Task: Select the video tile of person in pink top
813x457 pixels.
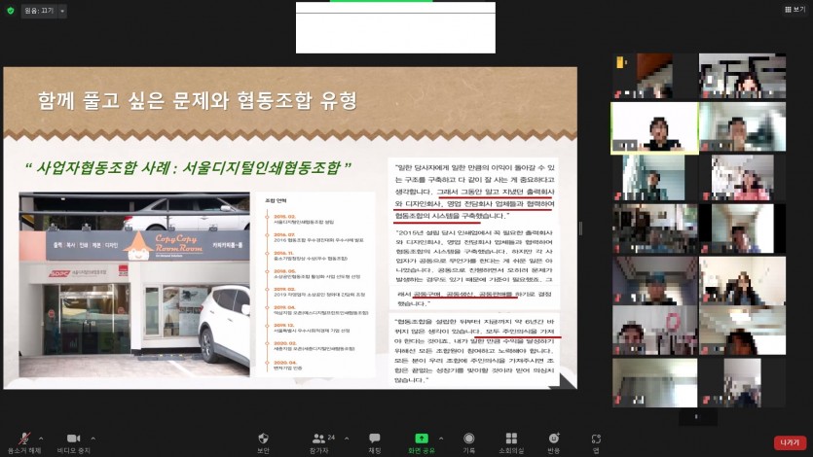Action: [743, 178]
